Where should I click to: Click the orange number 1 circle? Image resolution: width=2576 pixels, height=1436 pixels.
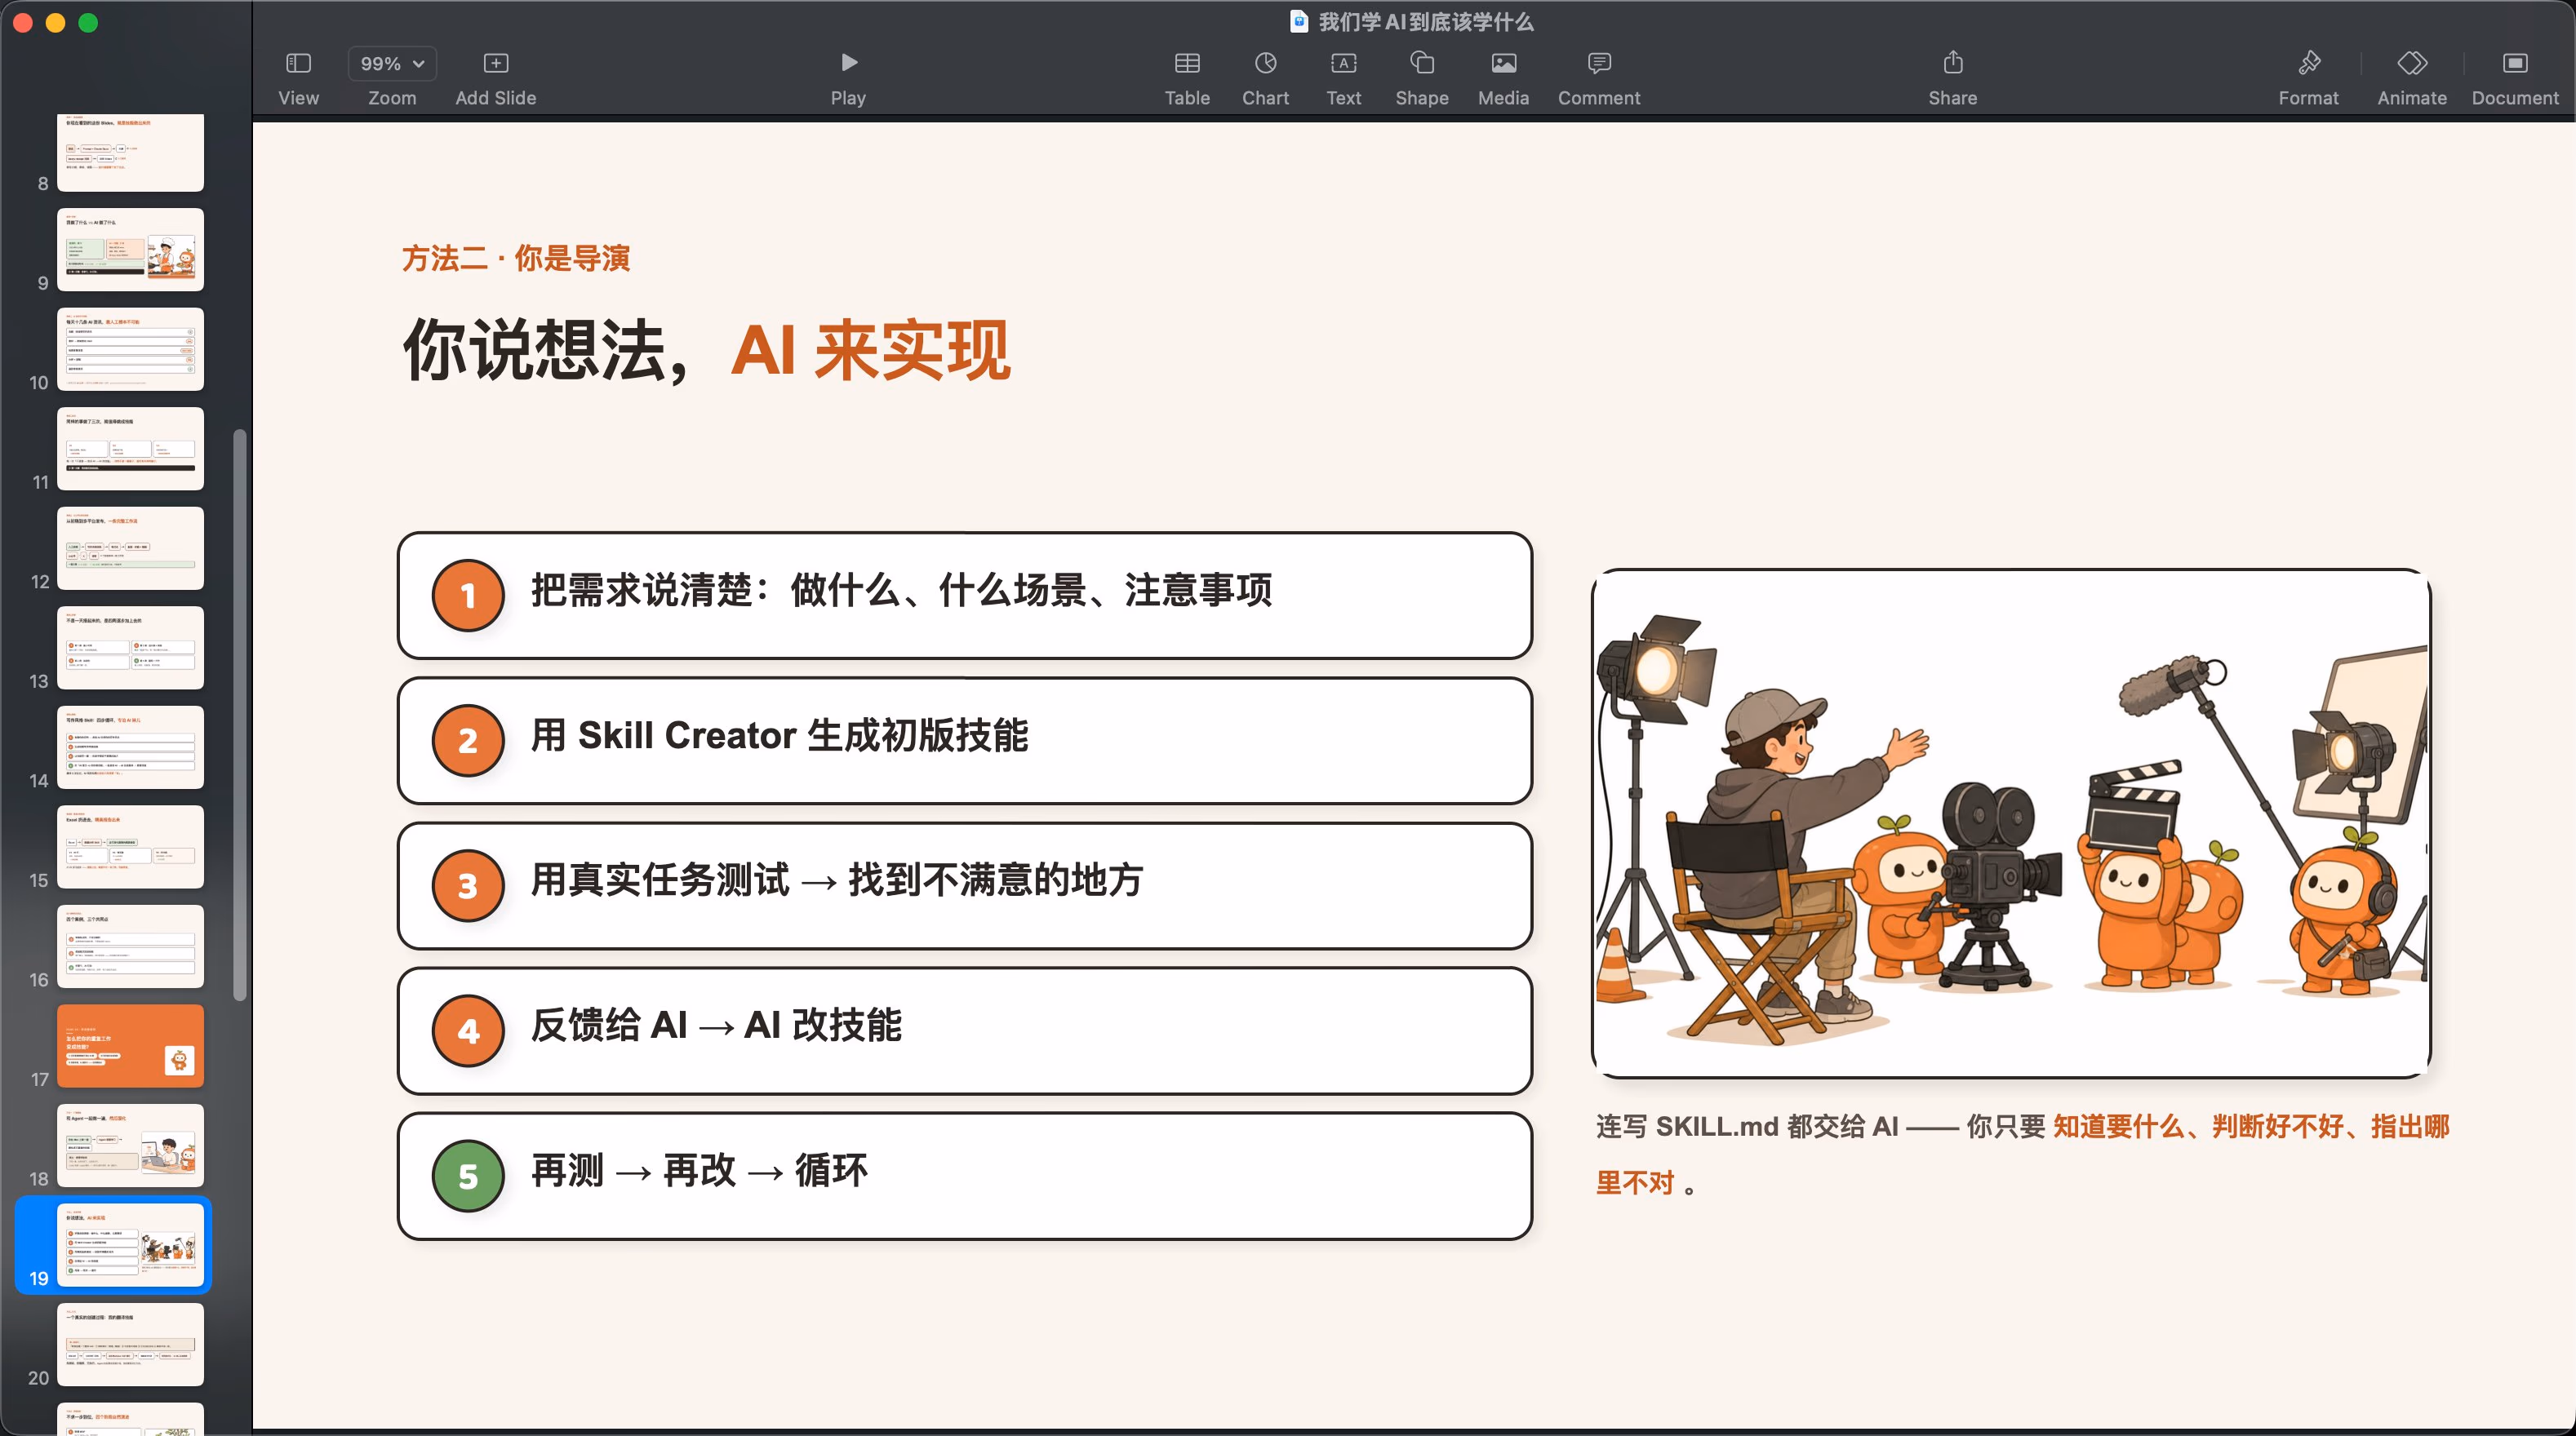tap(468, 596)
